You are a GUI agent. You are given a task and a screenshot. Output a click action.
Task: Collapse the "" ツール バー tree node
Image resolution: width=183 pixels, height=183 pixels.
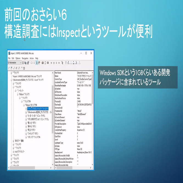[x=16, y=91]
